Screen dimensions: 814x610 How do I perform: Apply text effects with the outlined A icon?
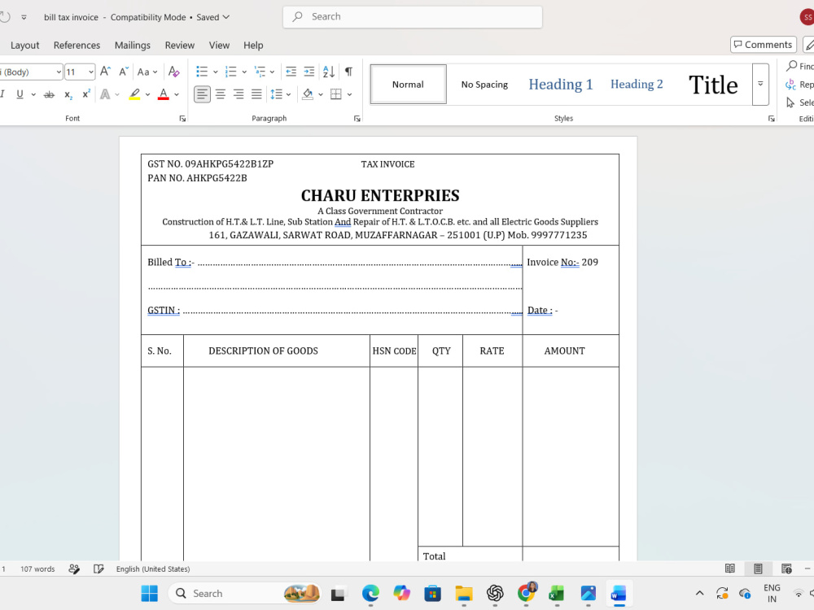coord(105,94)
